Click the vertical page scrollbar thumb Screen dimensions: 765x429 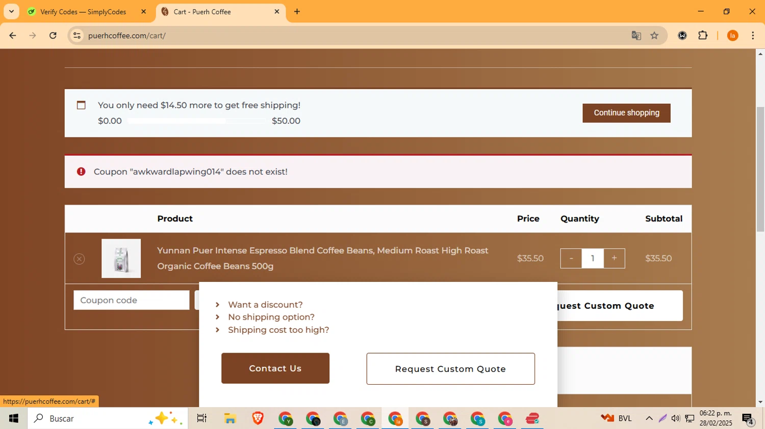[x=760, y=169]
